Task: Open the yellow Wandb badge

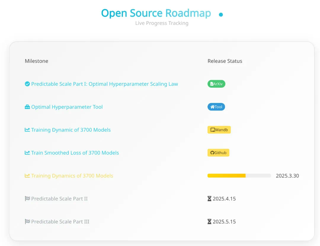Action: pos(219,130)
